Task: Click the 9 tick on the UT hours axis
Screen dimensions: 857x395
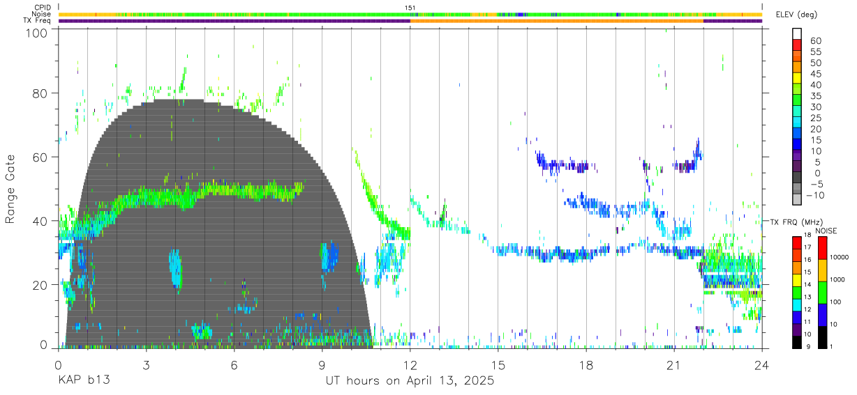Action: click(x=322, y=365)
